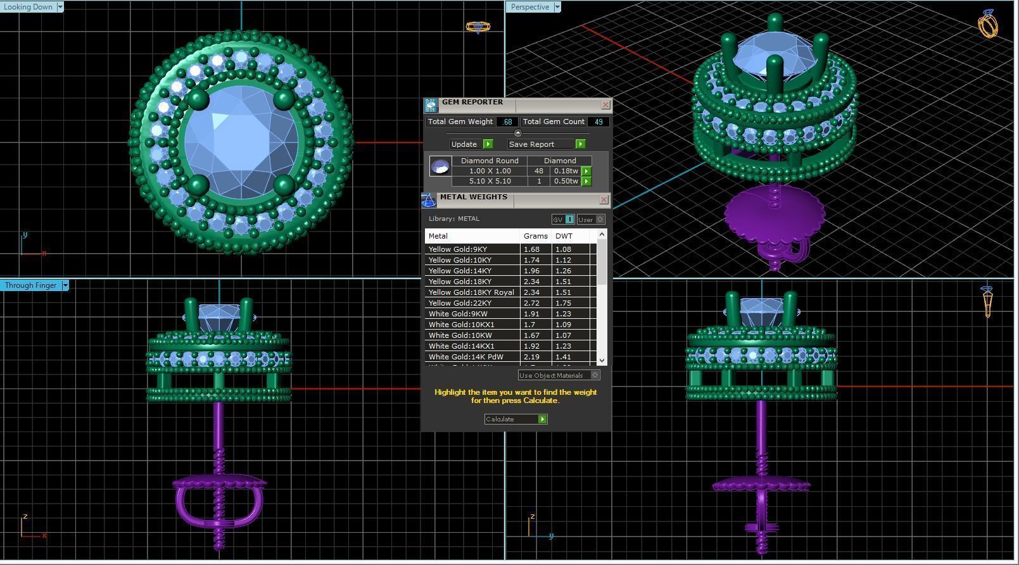Screen dimensions: 1019x565
Task: Click green arrow beside 0.18tw diamond row
Action: [x=586, y=171]
